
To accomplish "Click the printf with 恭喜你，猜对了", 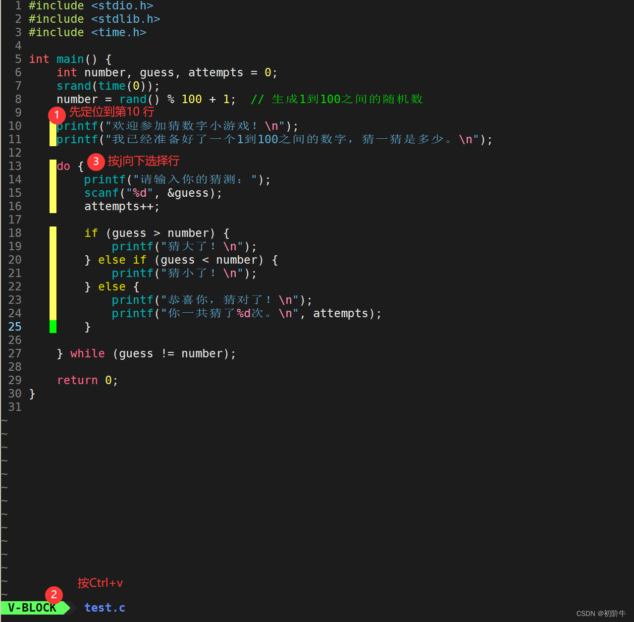I will coord(212,300).
